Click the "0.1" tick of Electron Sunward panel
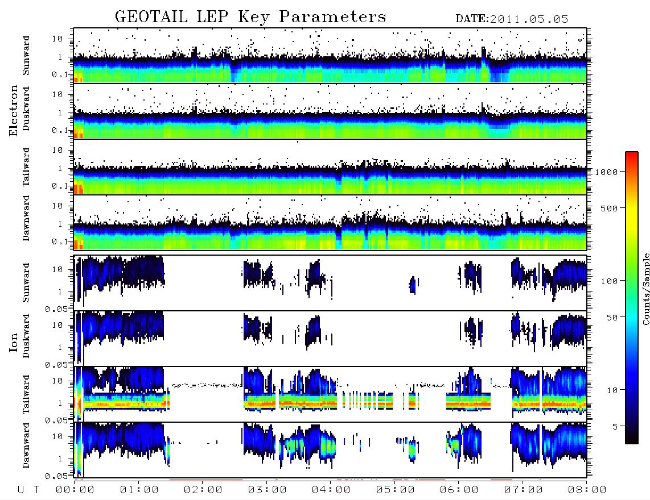650x500 pixels. click(x=60, y=74)
